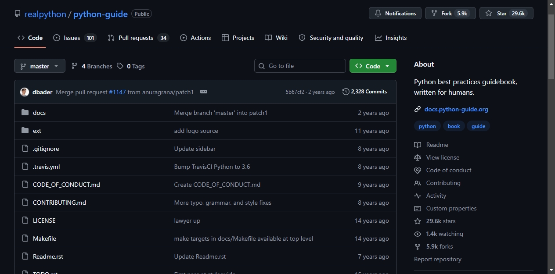
Task: Open commit 'Merge branch master into patch1'
Action: [221, 113]
